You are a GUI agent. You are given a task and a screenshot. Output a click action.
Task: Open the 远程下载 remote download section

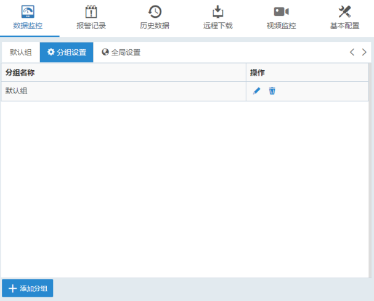[217, 18]
